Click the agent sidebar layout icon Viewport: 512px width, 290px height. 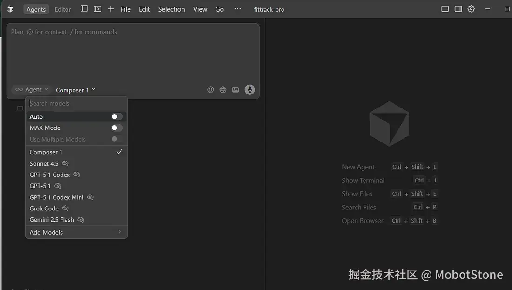(x=98, y=9)
